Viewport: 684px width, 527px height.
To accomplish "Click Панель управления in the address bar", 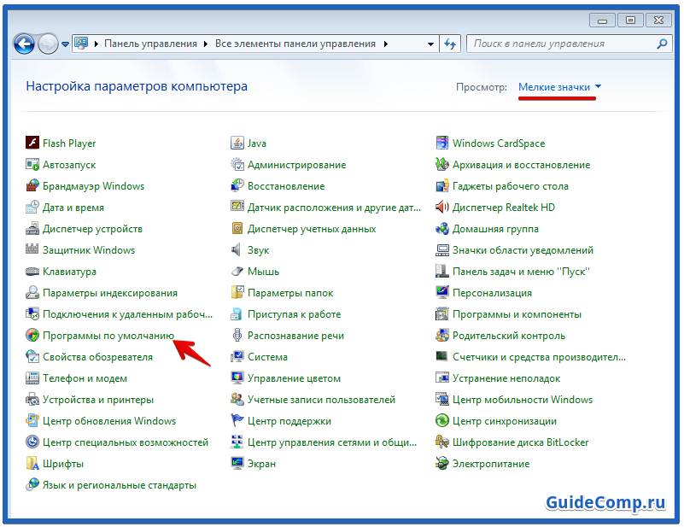I will 150,44.
